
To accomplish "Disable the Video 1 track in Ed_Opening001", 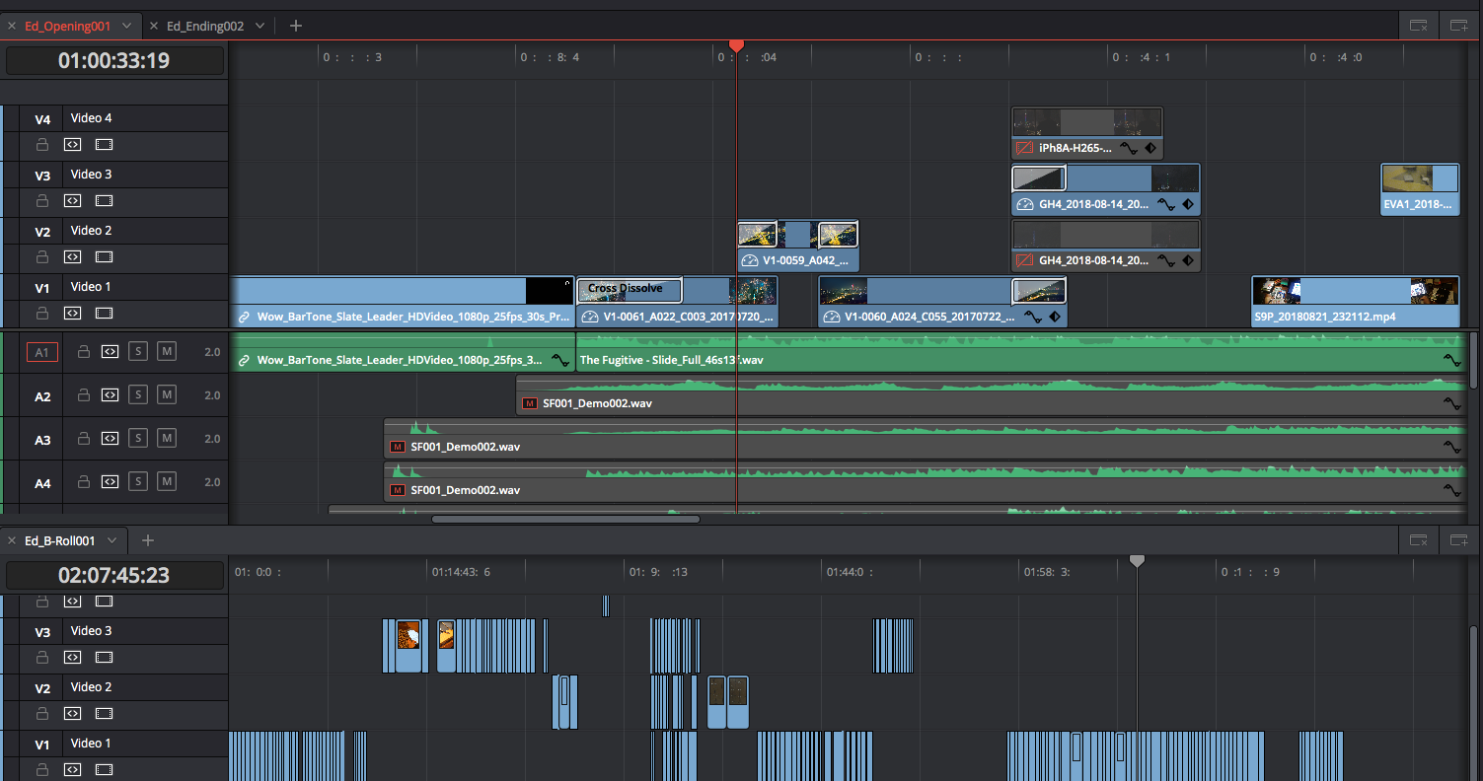I will pos(104,314).
